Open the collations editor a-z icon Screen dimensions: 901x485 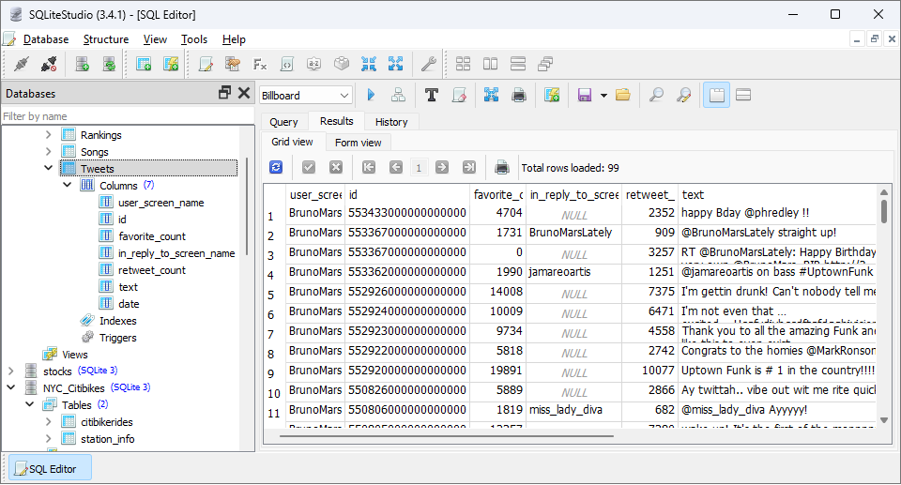(313, 64)
